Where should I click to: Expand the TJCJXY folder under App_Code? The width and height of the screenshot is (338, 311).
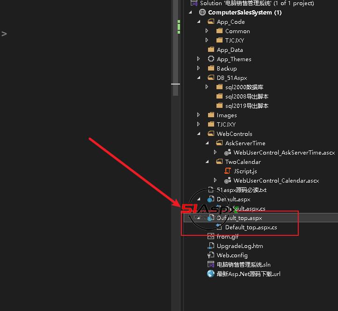pyautogui.click(x=207, y=40)
